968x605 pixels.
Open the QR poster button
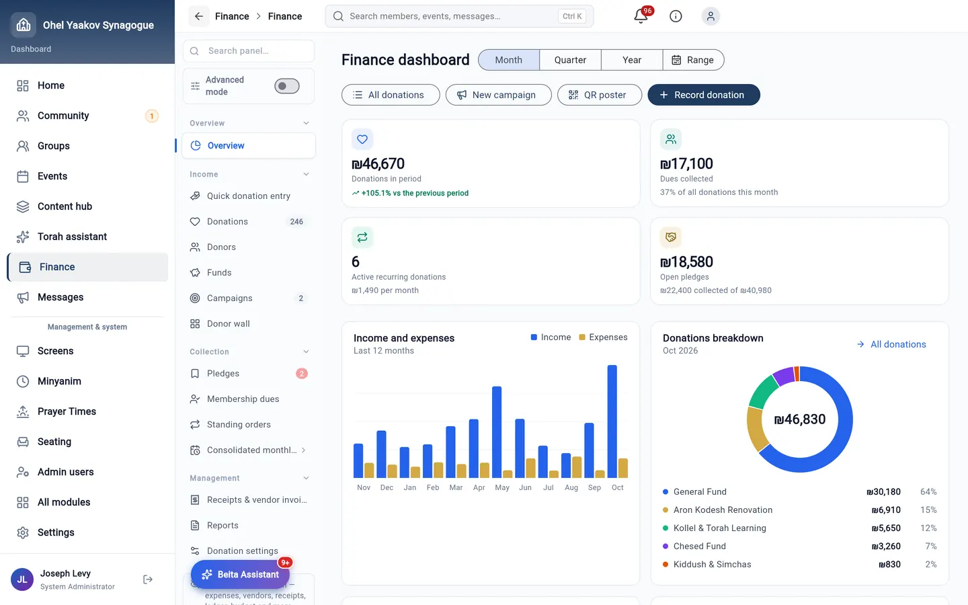[600, 95]
